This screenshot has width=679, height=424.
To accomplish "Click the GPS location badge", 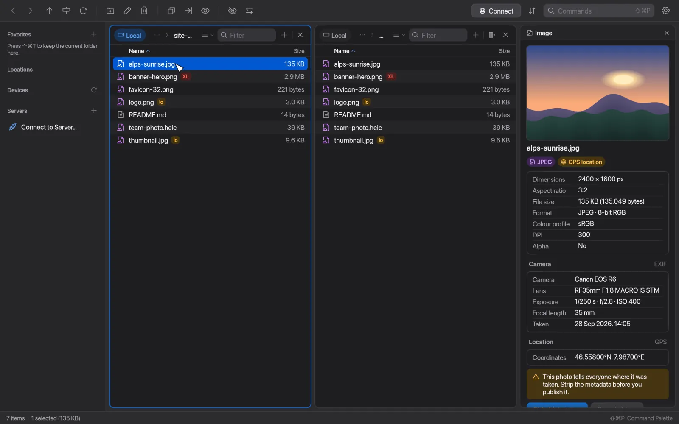I will (581, 162).
